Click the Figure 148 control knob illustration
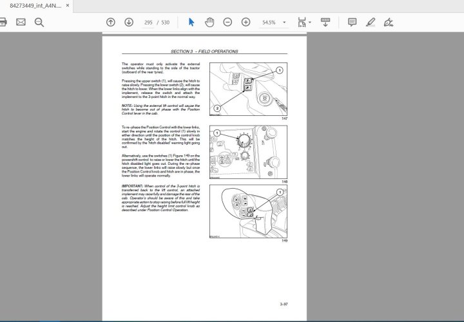 248,152
